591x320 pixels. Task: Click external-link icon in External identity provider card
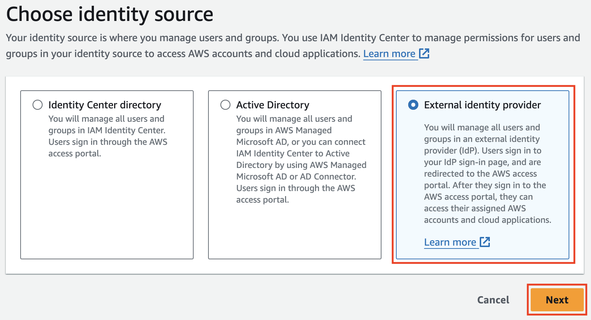485,242
